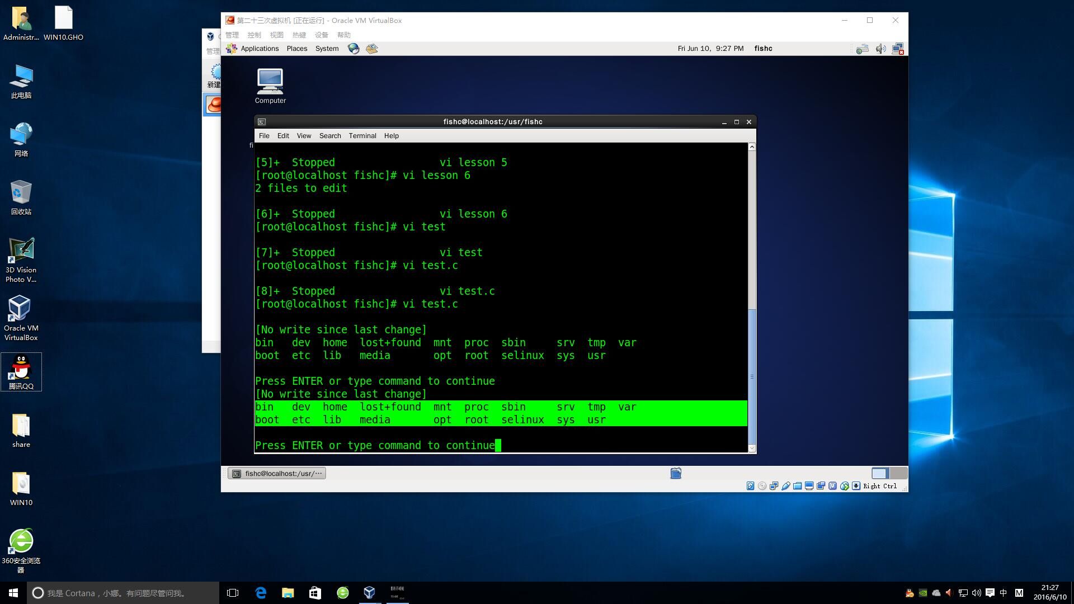This screenshot has height=604, width=1074.
Task: Click the display settings icon in VirtualBox status bar
Action: 809,486
